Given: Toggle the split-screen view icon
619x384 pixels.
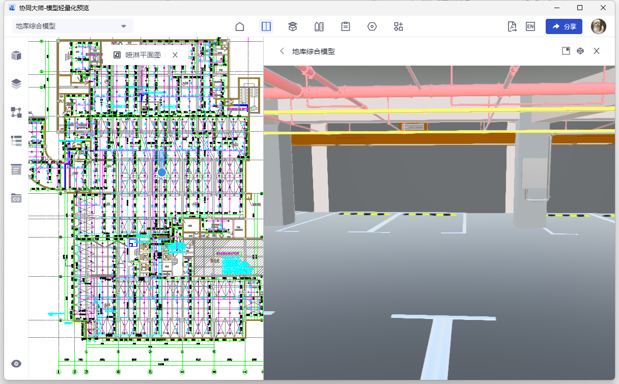Looking at the screenshot, I should 266,27.
